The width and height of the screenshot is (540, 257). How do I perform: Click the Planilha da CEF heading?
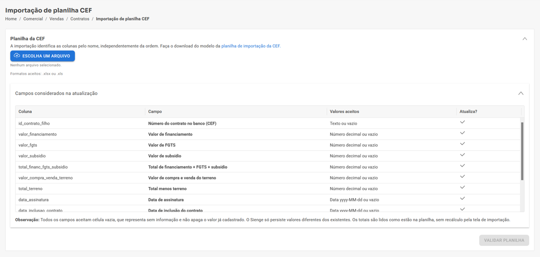point(28,39)
